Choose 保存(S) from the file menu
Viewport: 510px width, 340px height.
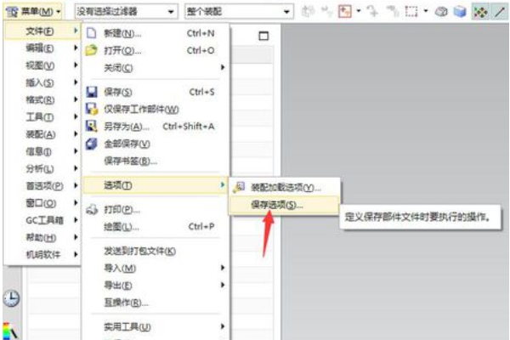(x=156, y=92)
